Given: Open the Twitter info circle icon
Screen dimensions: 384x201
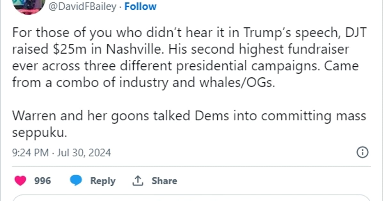Looking at the screenshot, I should [x=362, y=152].
